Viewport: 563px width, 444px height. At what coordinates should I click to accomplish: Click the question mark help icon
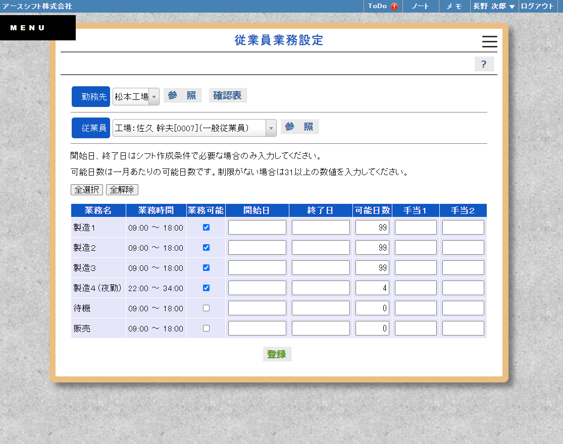[484, 64]
